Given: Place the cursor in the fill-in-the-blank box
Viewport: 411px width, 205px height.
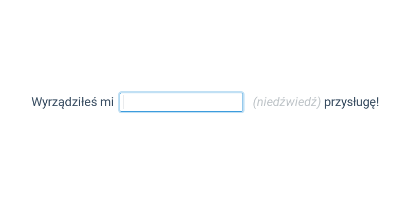Looking at the screenshot, I should click(181, 102).
